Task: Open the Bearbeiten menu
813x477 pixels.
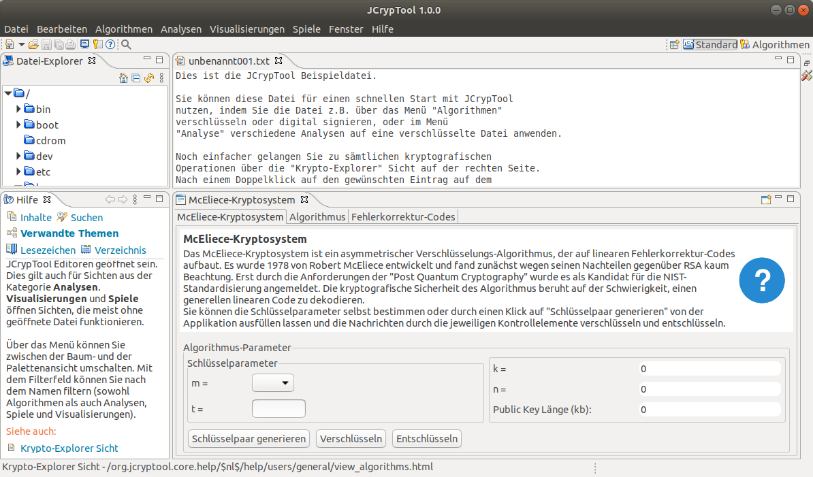Action: pyautogui.click(x=62, y=29)
